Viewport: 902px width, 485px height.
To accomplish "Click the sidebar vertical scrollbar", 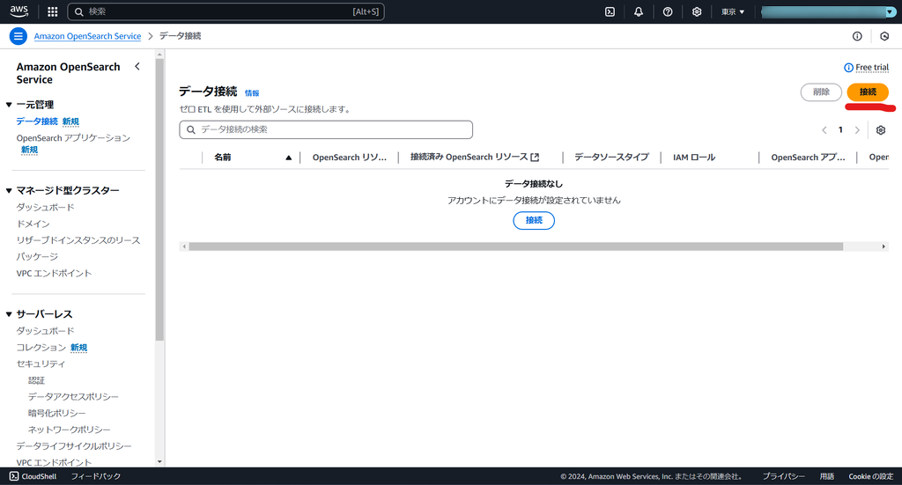I will 159,200.
